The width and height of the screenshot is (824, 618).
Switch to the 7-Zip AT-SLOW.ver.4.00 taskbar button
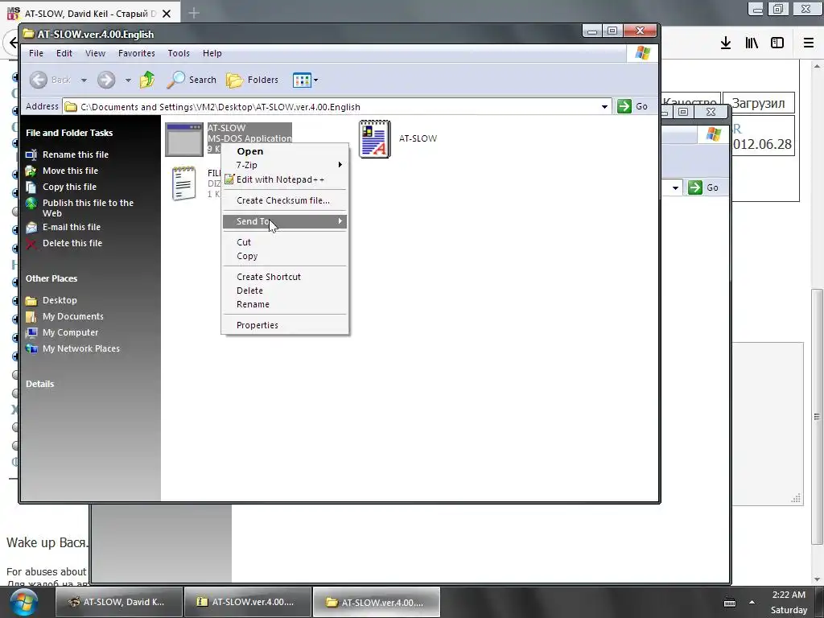tap(247, 602)
